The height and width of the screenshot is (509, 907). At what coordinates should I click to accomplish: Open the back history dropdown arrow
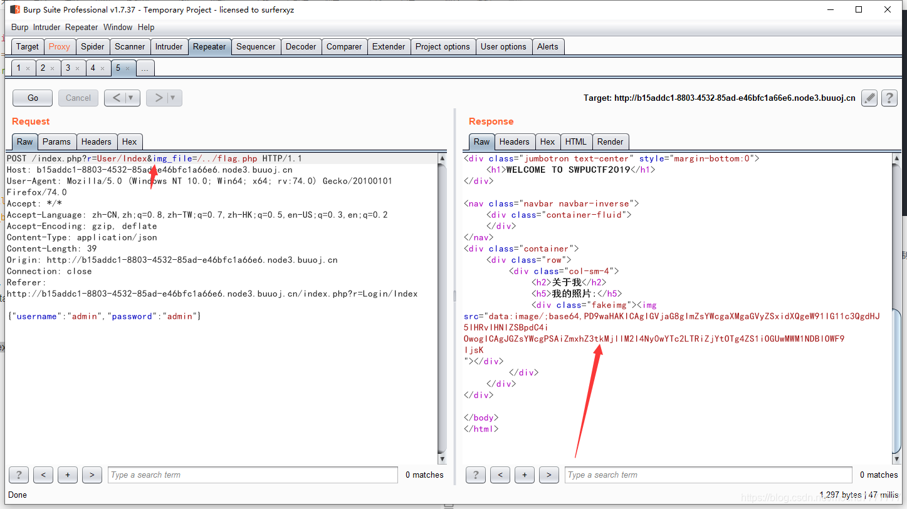pos(132,98)
